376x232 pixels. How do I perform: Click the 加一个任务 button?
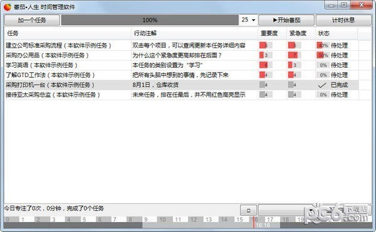click(32, 20)
